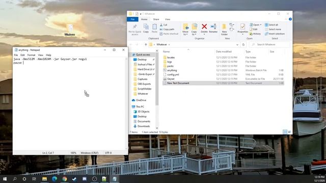
Task: Click Copy path in the ribbon
Action: click(x=167, y=29)
